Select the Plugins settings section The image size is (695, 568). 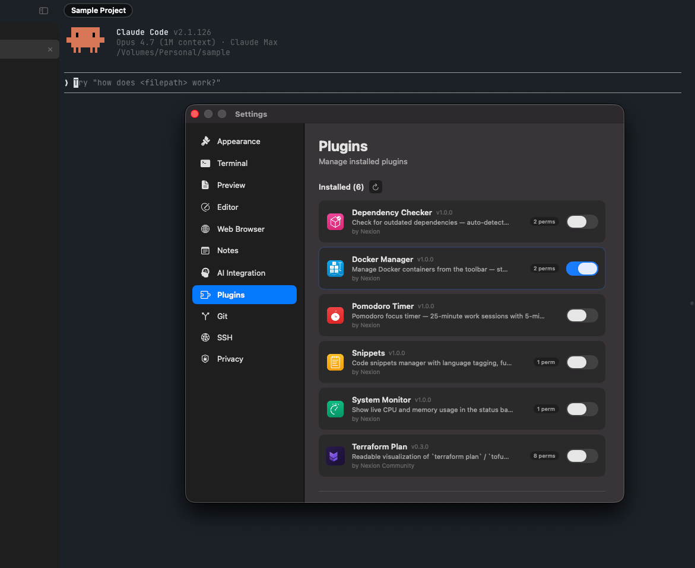click(x=244, y=295)
